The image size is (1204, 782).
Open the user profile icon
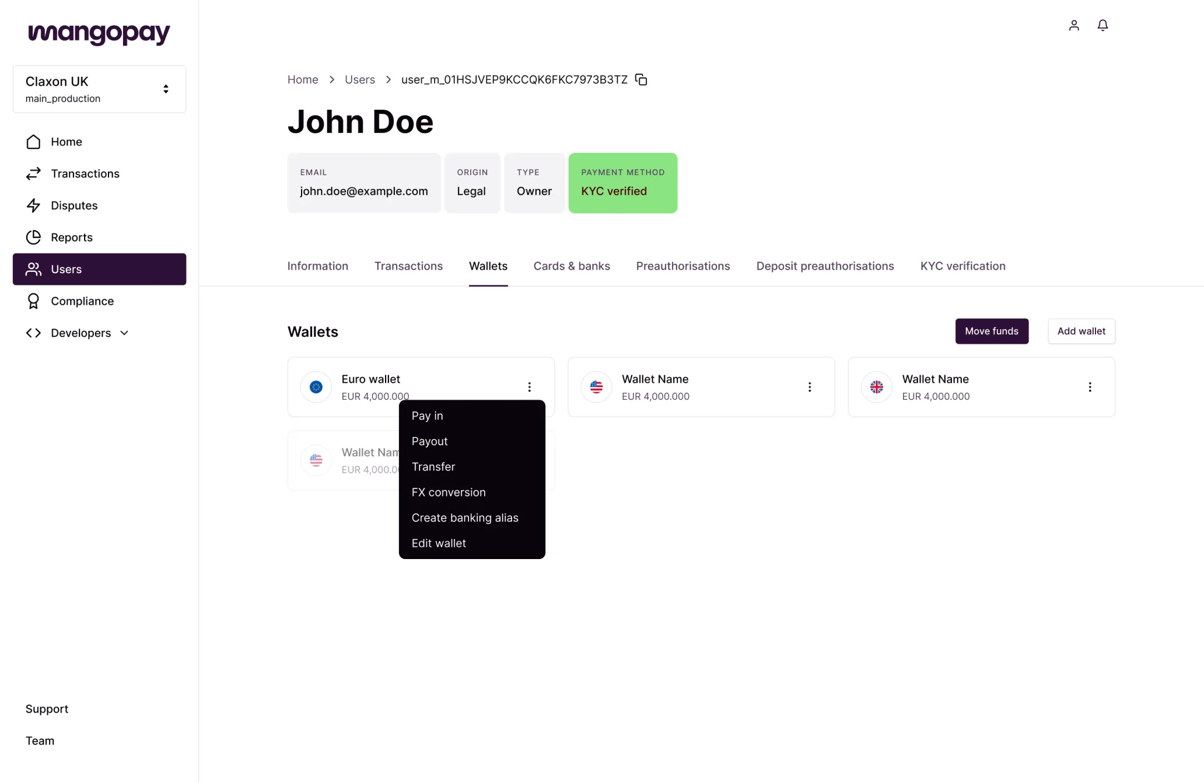tap(1074, 26)
